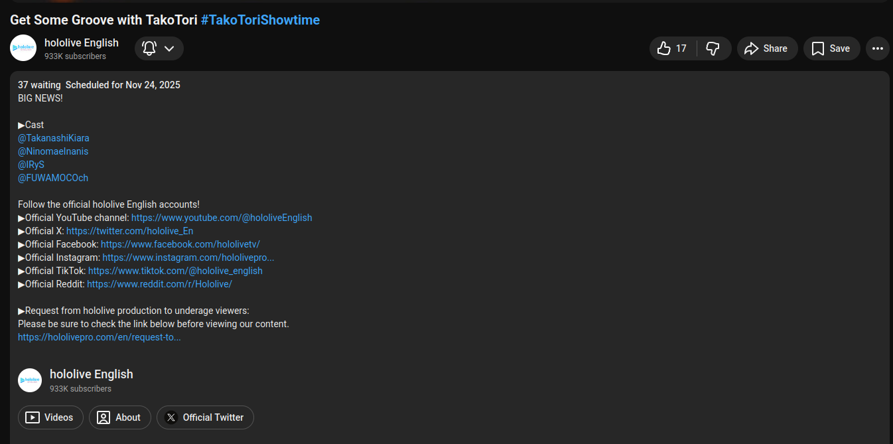This screenshot has width=893, height=444.
Task: Click the 'Get Some Groove with TakoTori' title
Action: click(x=103, y=20)
